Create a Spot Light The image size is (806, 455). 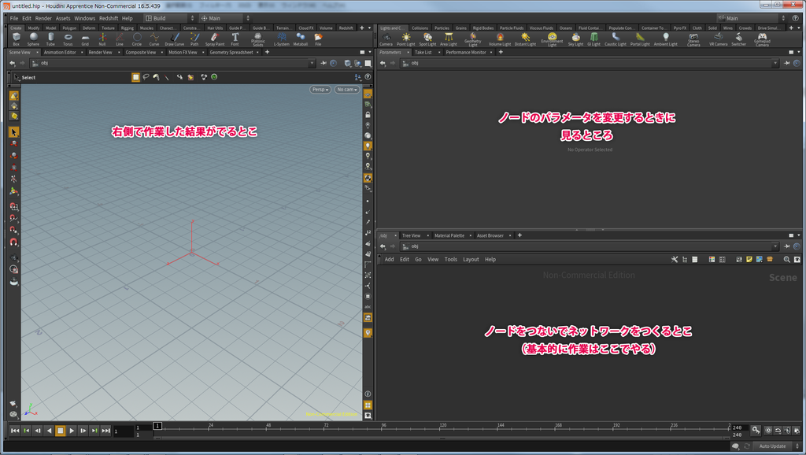pyautogui.click(x=427, y=39)
